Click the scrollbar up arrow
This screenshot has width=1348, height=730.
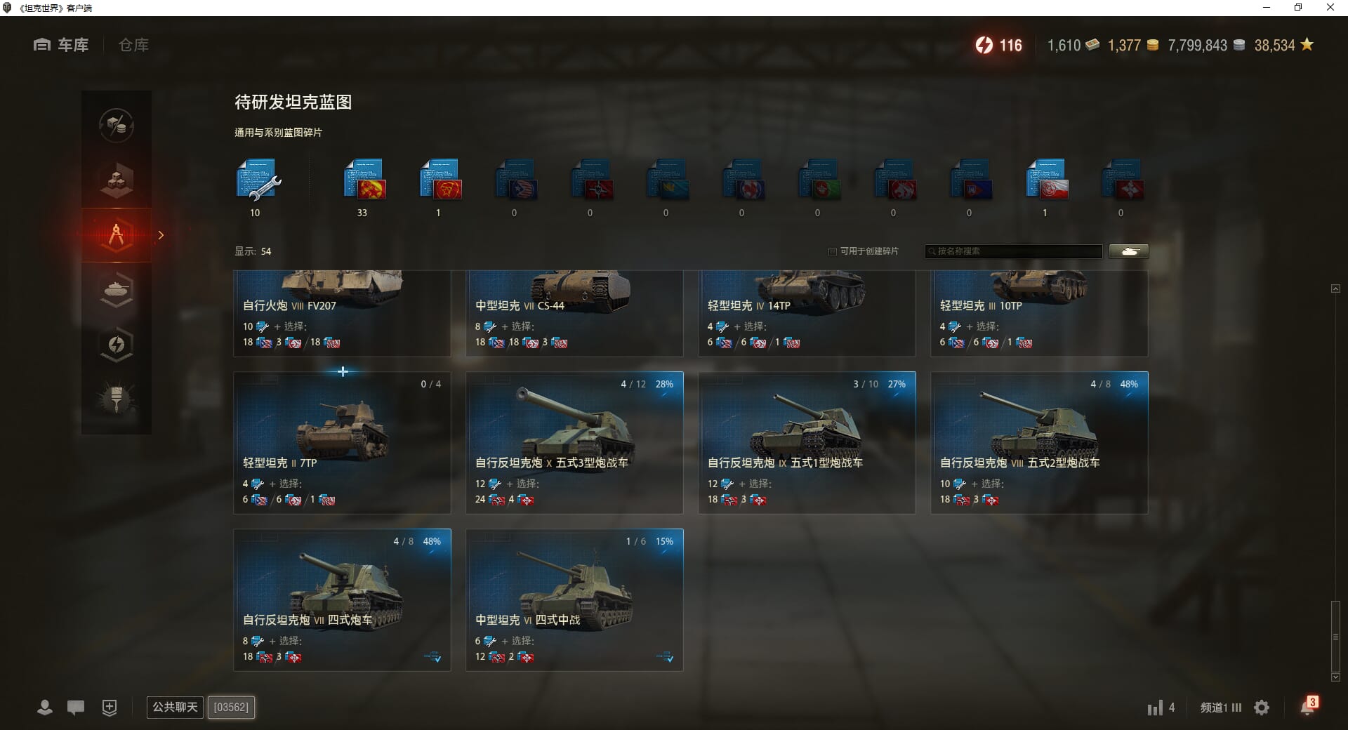click(x=1335, y=288)
